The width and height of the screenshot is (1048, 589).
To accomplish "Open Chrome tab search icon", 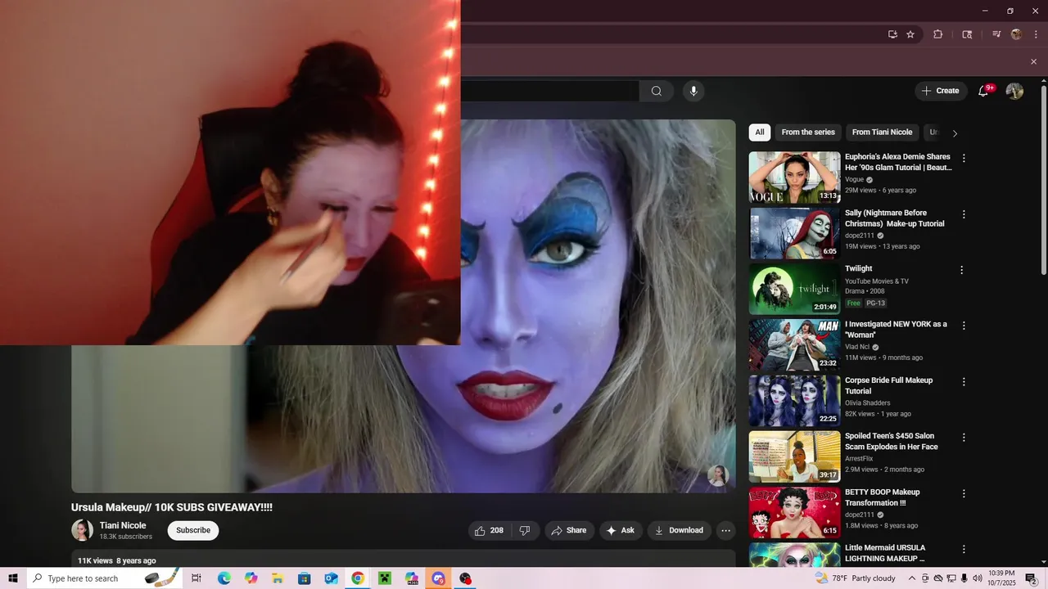I will pos(967,34).
